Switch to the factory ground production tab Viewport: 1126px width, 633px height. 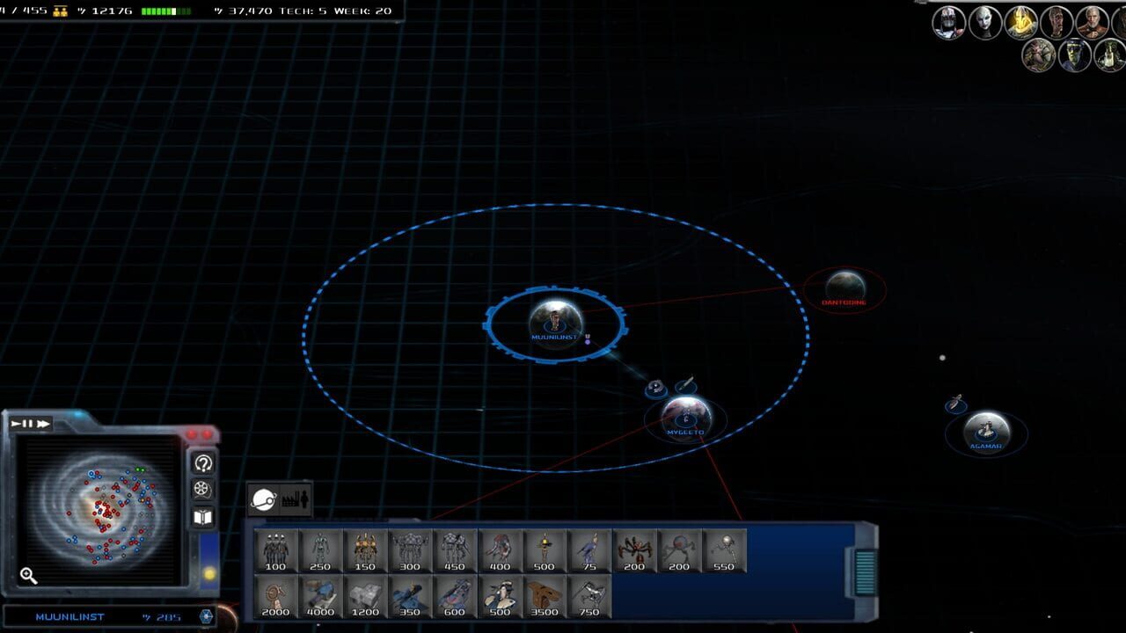[296, 499]
